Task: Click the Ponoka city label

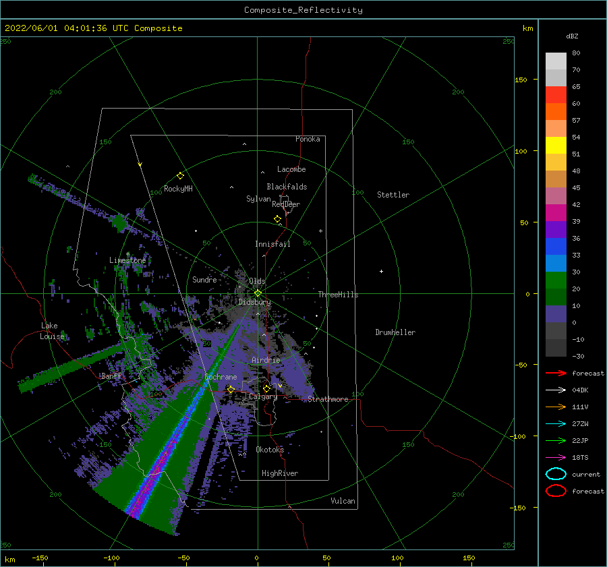Action: [308, 139]
